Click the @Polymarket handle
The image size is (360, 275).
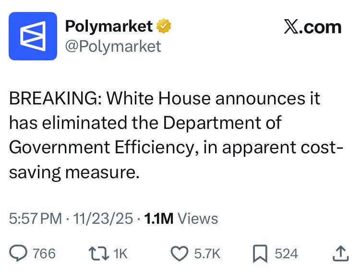click(x=113, y=46)
